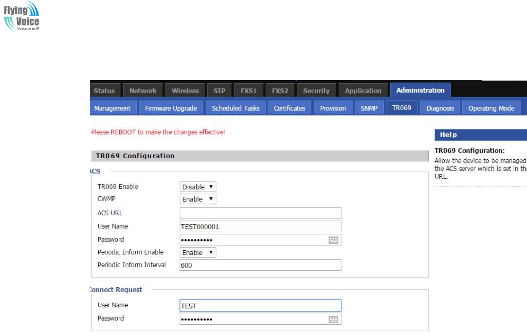Viewport: 527px width, 336px height.
Task: Switch to the Status tab
Action: tap(105, 91)
